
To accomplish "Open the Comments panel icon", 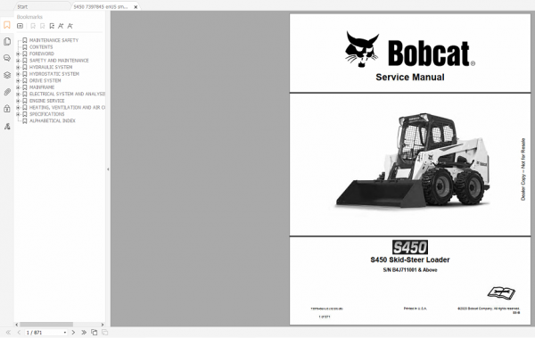I will pyautogui.click(x=7, y=58).
